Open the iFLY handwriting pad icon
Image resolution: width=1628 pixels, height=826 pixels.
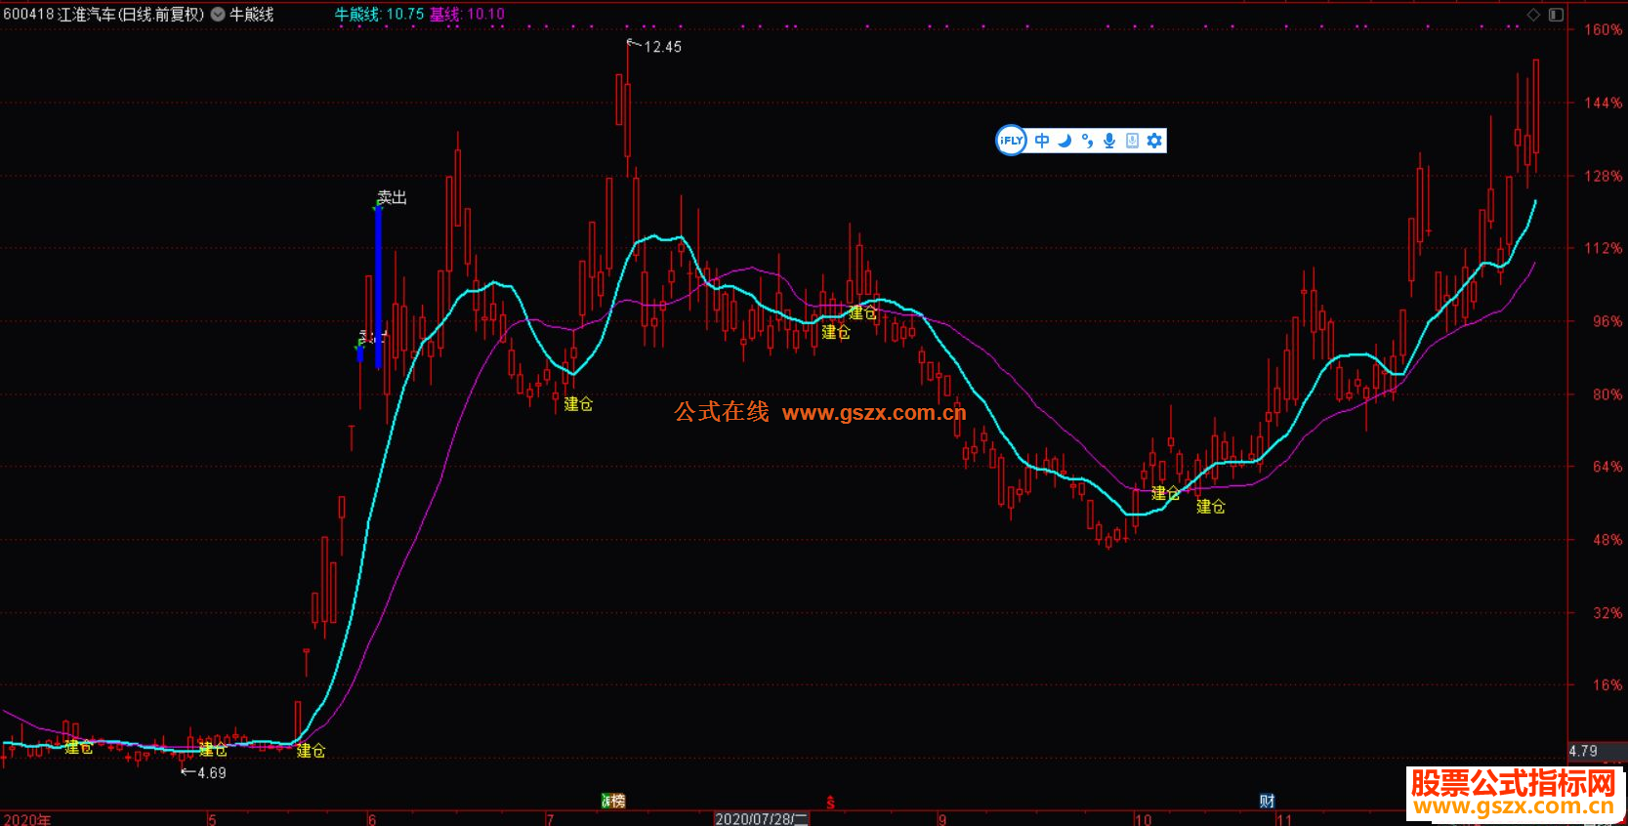1132,141
